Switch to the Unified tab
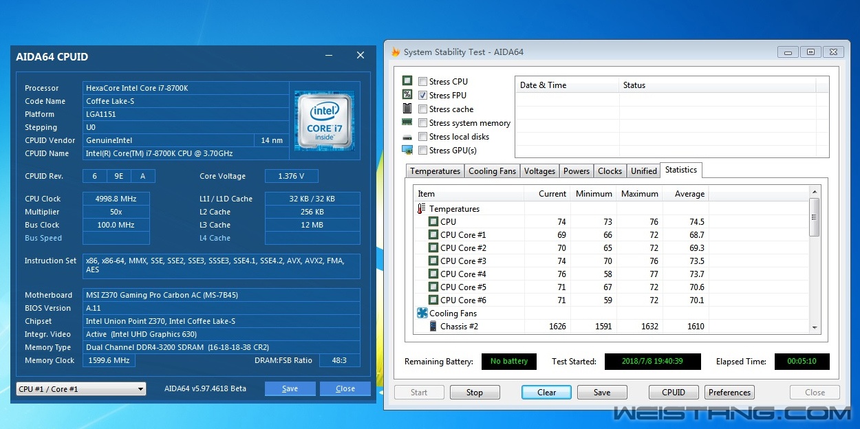Screen dimensions: 860x429 (x=644, y=171)
